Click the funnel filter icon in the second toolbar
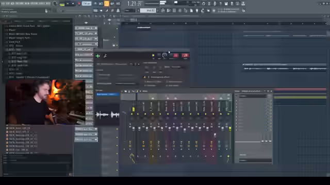 [x=197, y=10]
